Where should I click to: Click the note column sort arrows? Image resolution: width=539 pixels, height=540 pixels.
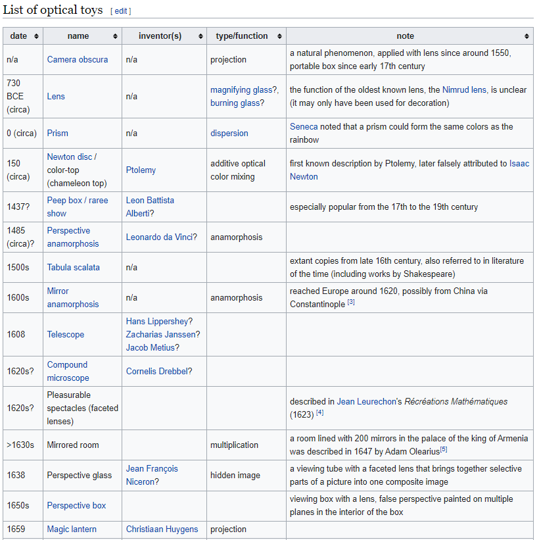(527, 36)
